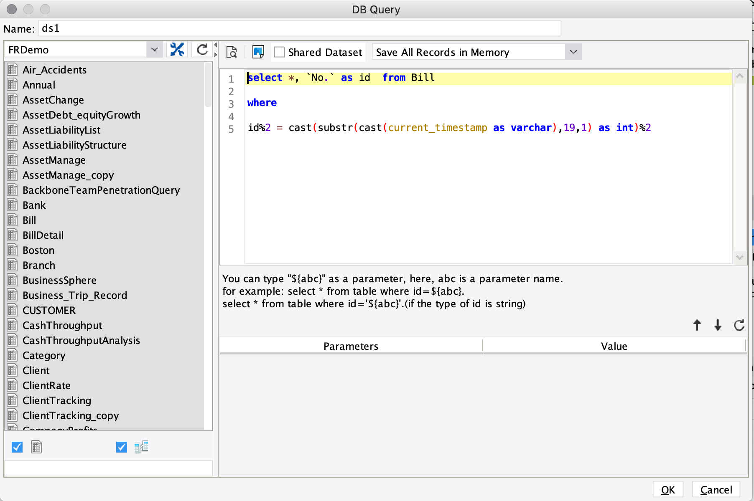
Task: Refresh the FRDemo table list
Action: tap(202, 49)
